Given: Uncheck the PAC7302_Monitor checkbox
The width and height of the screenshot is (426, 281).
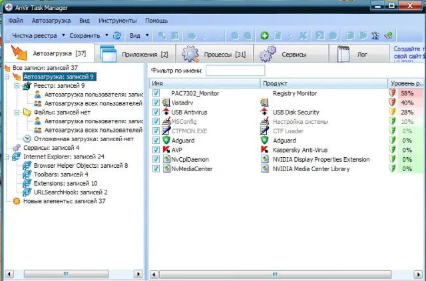Looking at the screenshot, I should point(156,93).
